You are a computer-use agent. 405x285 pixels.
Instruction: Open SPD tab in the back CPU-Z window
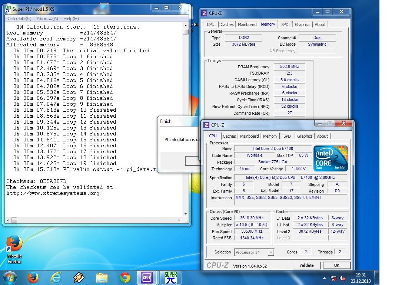pos(285,24)
